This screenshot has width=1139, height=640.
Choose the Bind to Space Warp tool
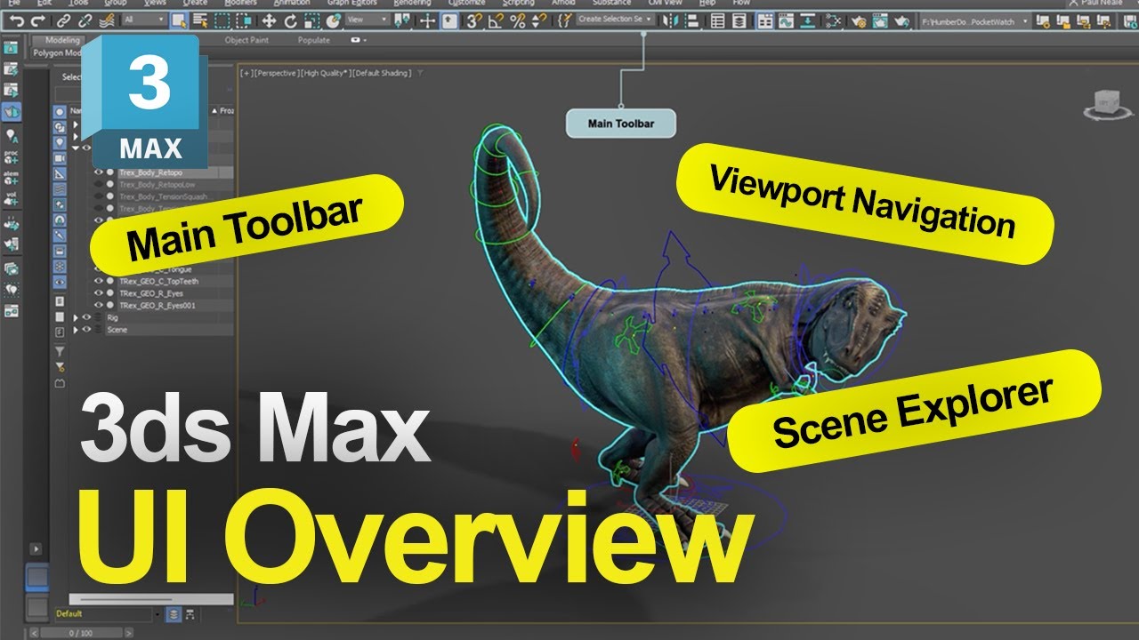pyautogui.click(x=108, y=20)
